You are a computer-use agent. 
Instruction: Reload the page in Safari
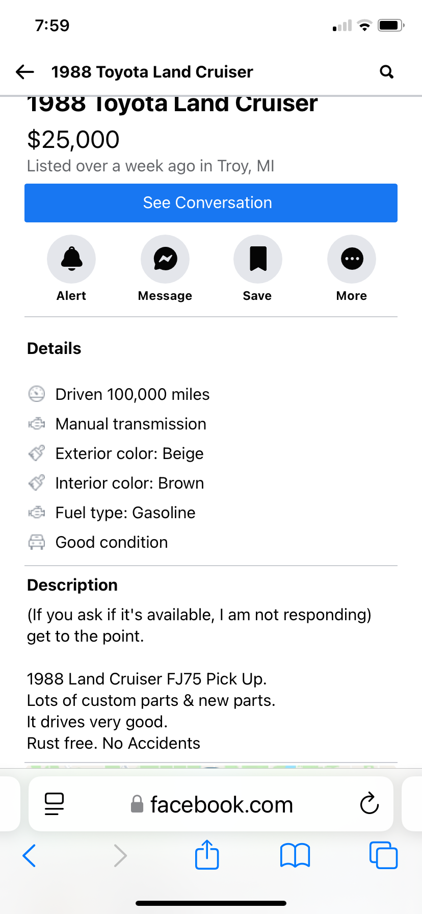point(369,804)
